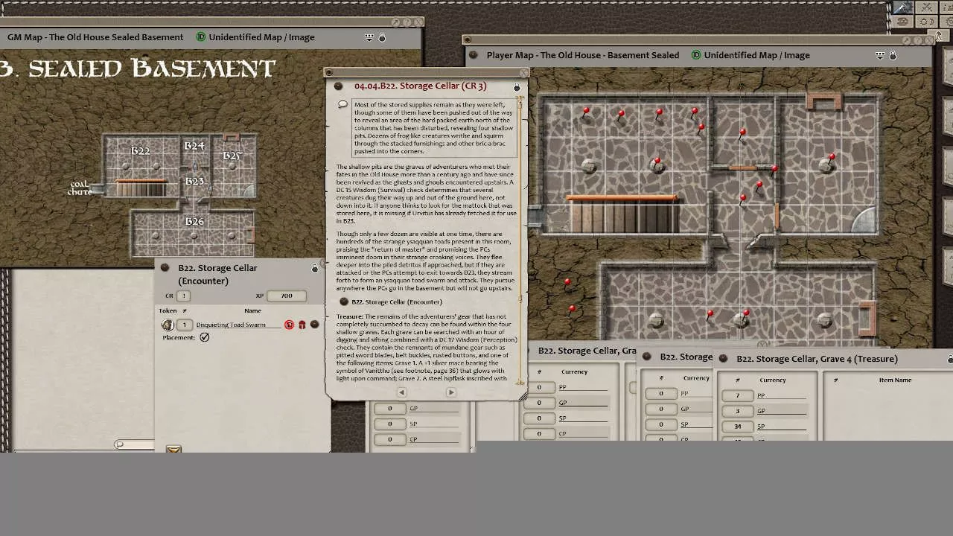Click the coal chute label on GM Map
This screenshot has width=953, height=536.
(80, 188)
